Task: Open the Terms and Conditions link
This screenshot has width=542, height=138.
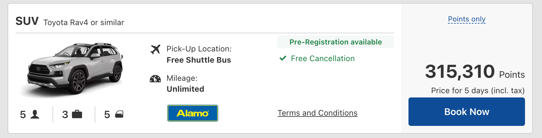Action: point(317,113)
